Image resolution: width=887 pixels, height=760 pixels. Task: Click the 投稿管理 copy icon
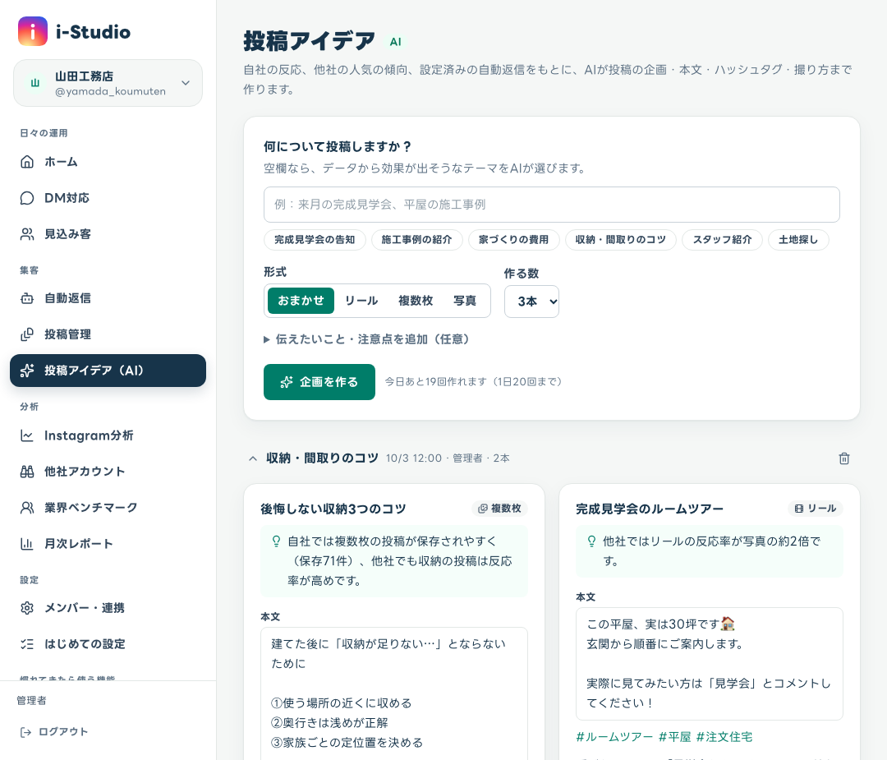pyautogui.click(x=27, y=334)
